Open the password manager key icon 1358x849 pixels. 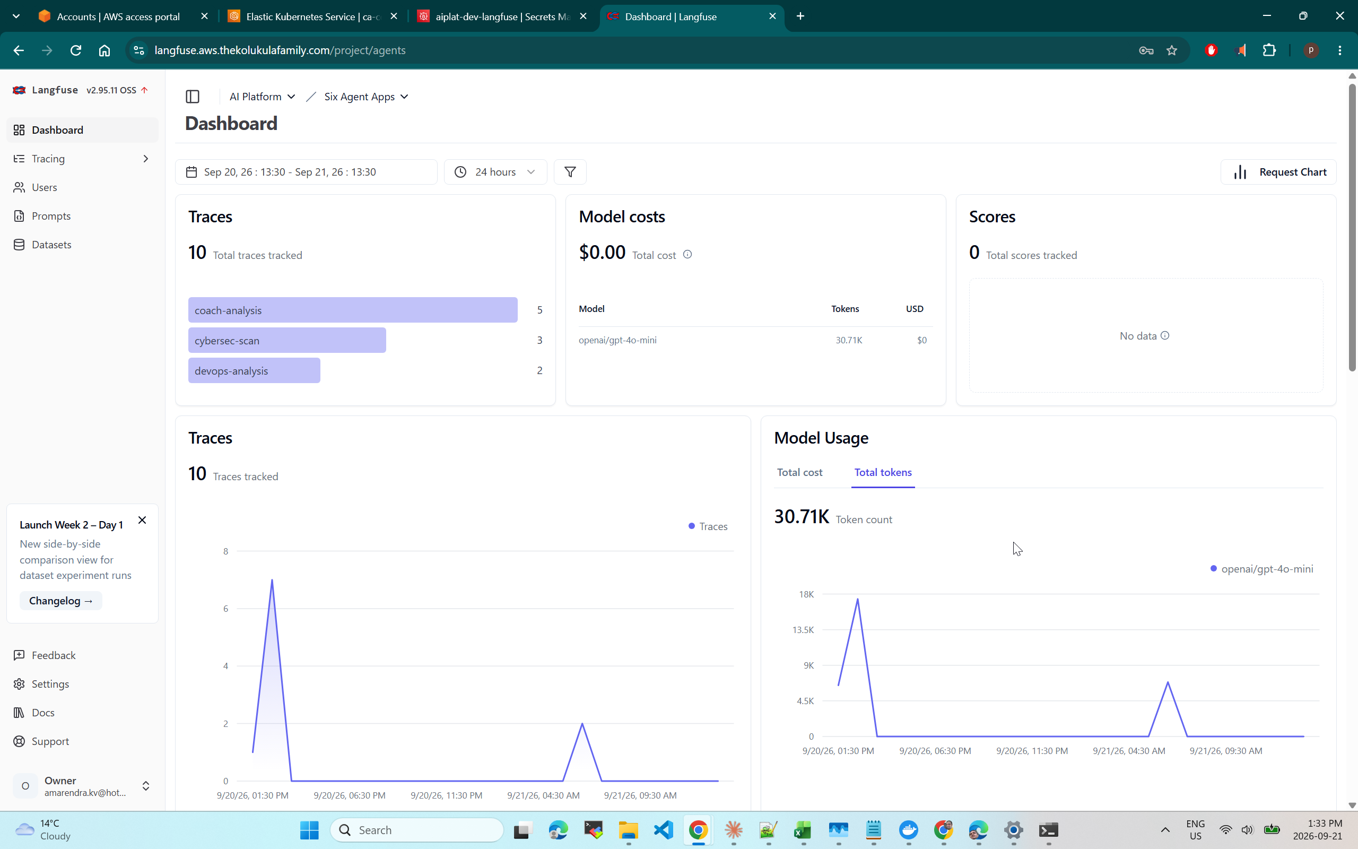click(x=1146, y=50)
